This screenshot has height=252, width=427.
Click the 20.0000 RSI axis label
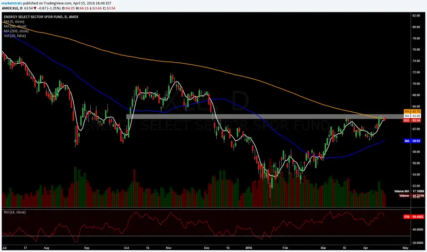pos(417,243)
